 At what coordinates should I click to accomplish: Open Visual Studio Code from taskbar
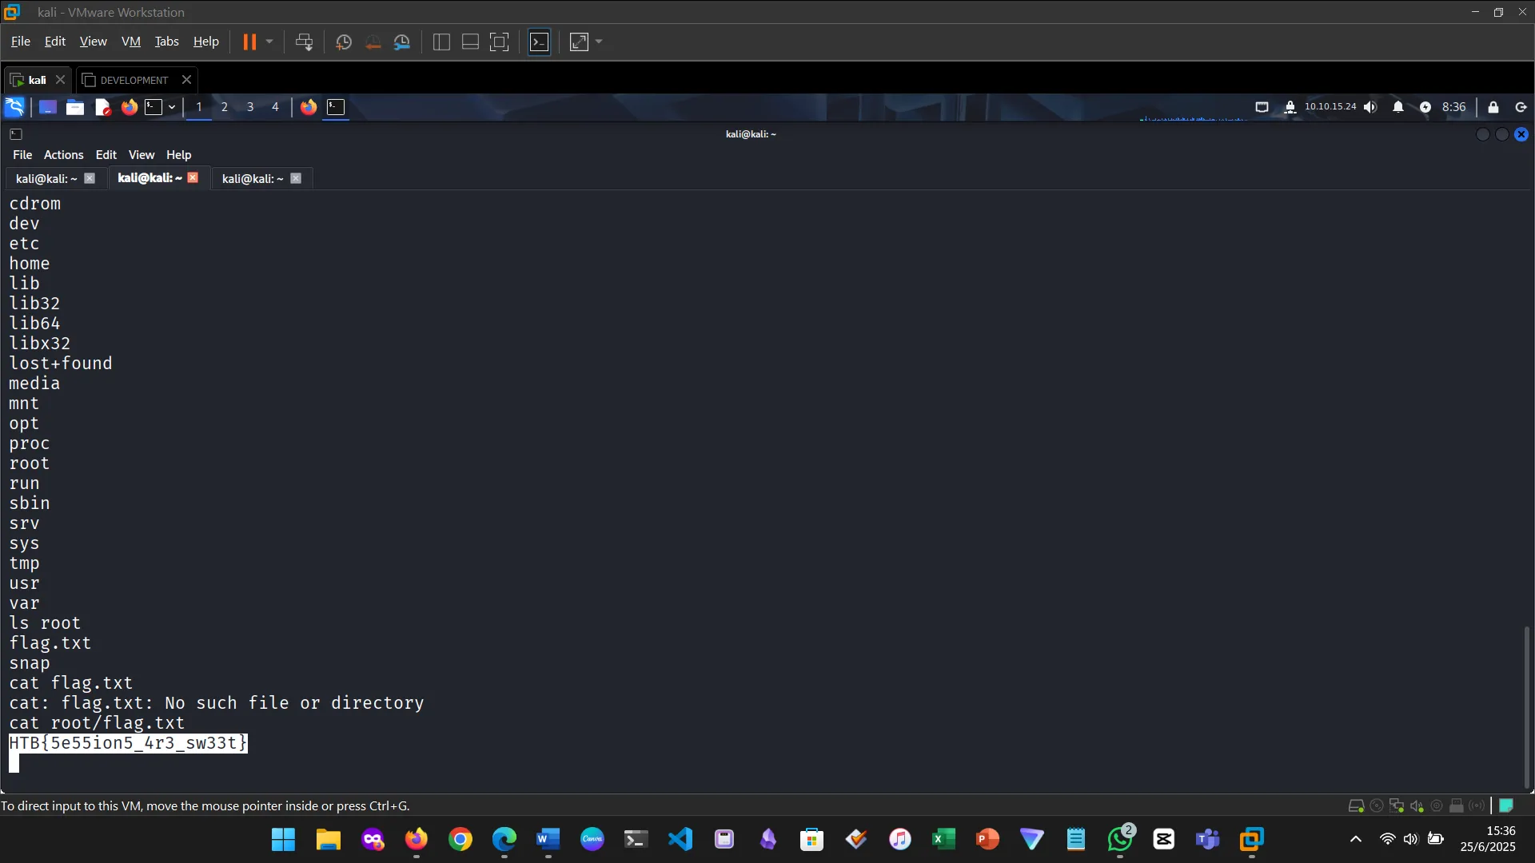point(680,839)
